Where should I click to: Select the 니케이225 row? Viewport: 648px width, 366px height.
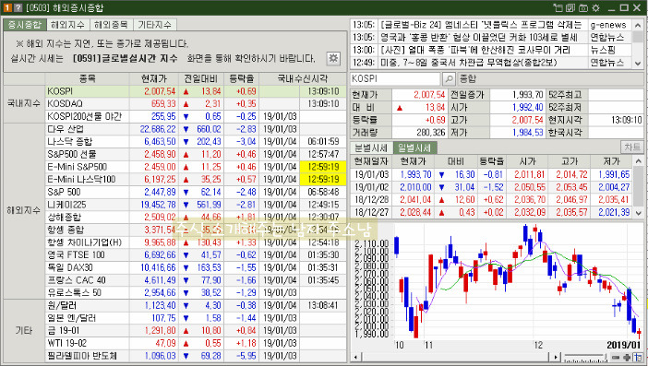196,205
